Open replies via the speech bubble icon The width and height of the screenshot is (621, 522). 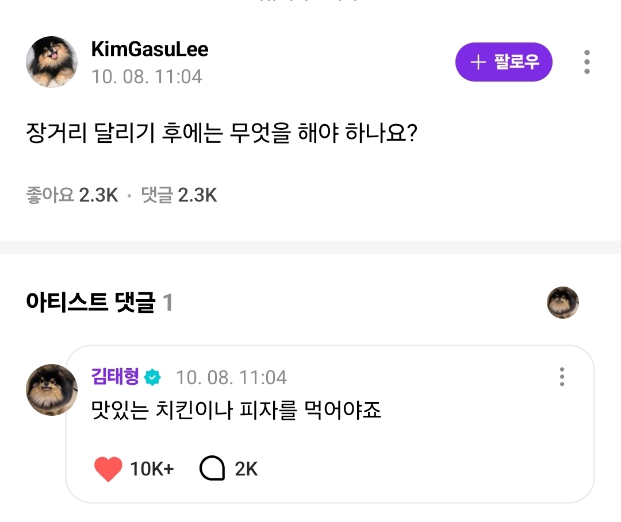(x=212, y=469)
